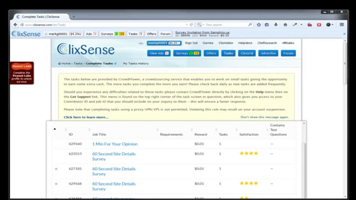Viewport: 356px width, 200px height.
Task: Sort by the ID column header
Action: pyautogui.click(x=71, y=134)
